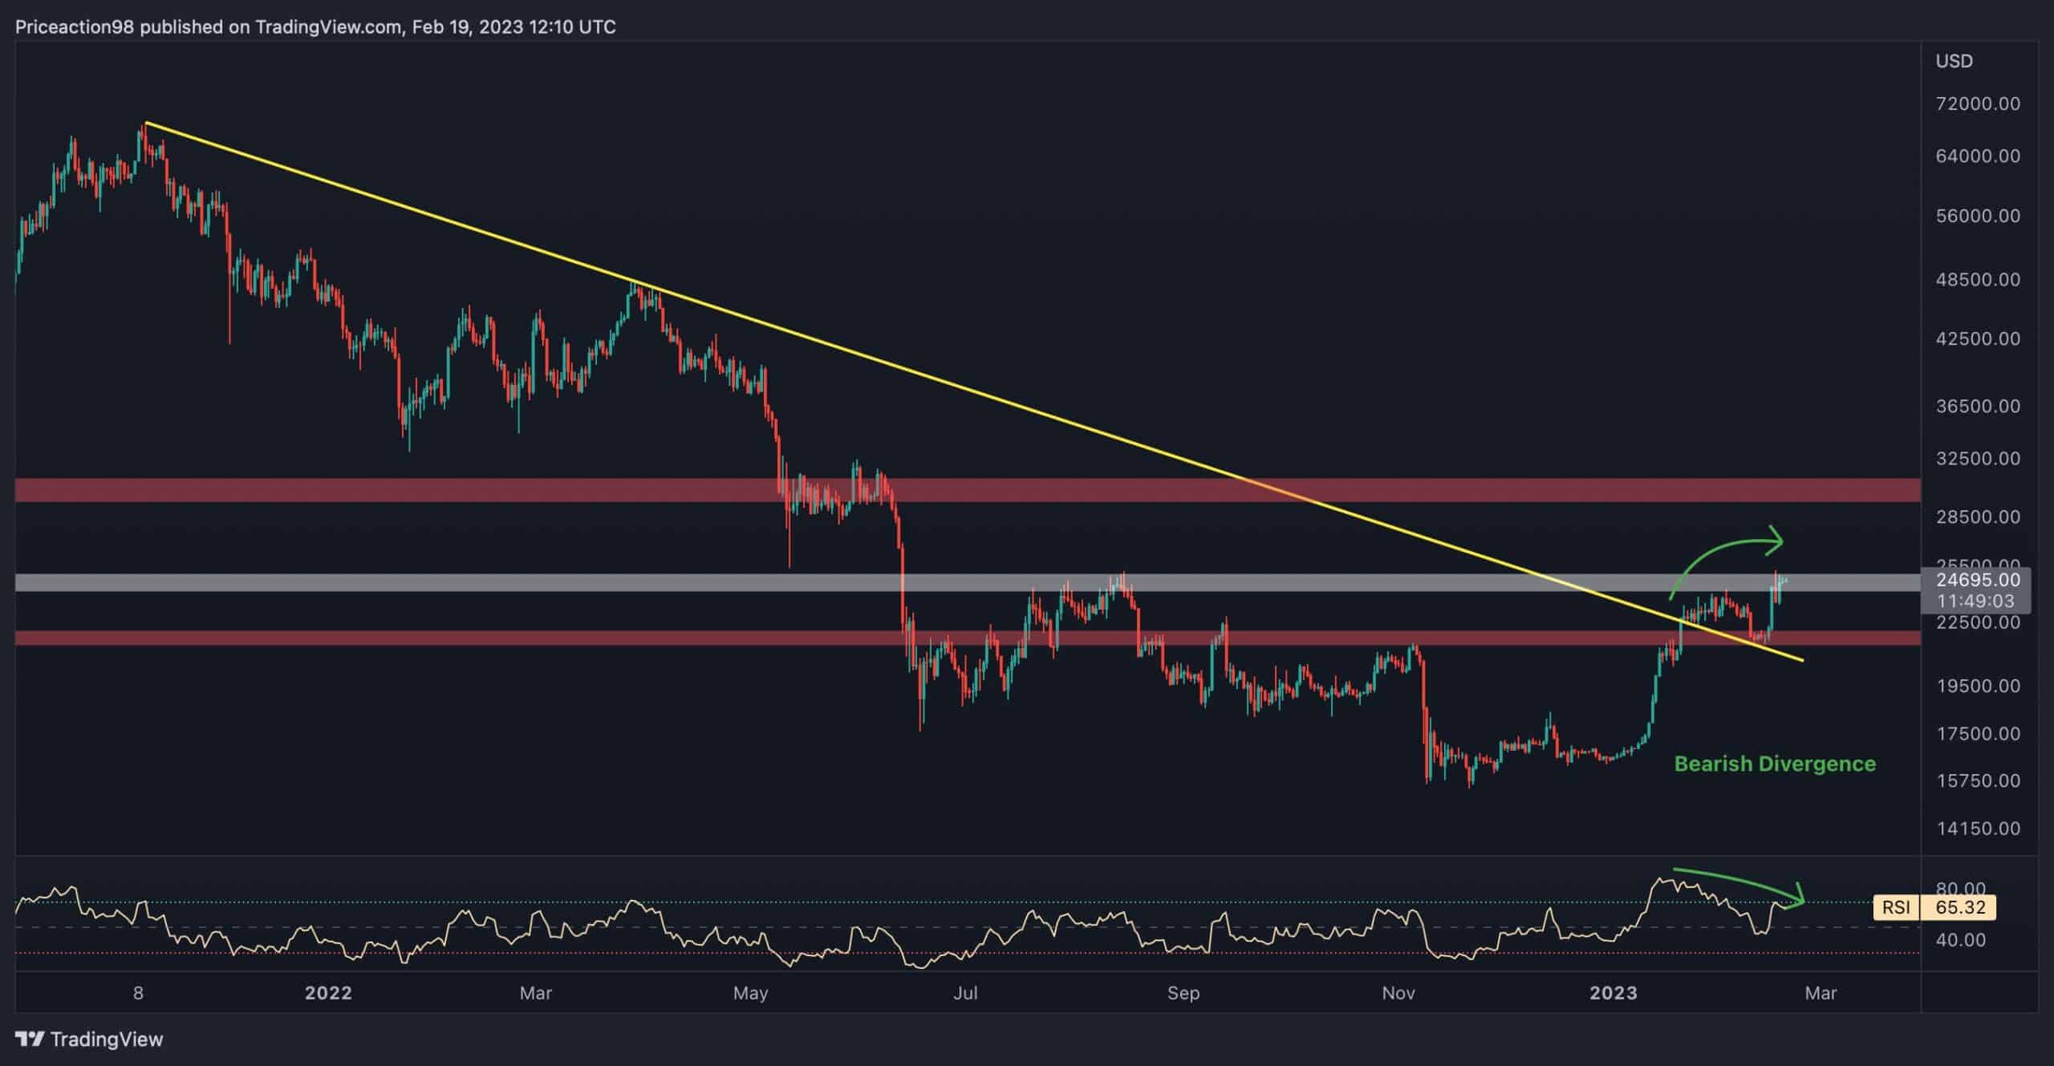Click the current price tag 24695.00
Viewport: 2054px width, 1066px height.
(x=1977, y=579)
